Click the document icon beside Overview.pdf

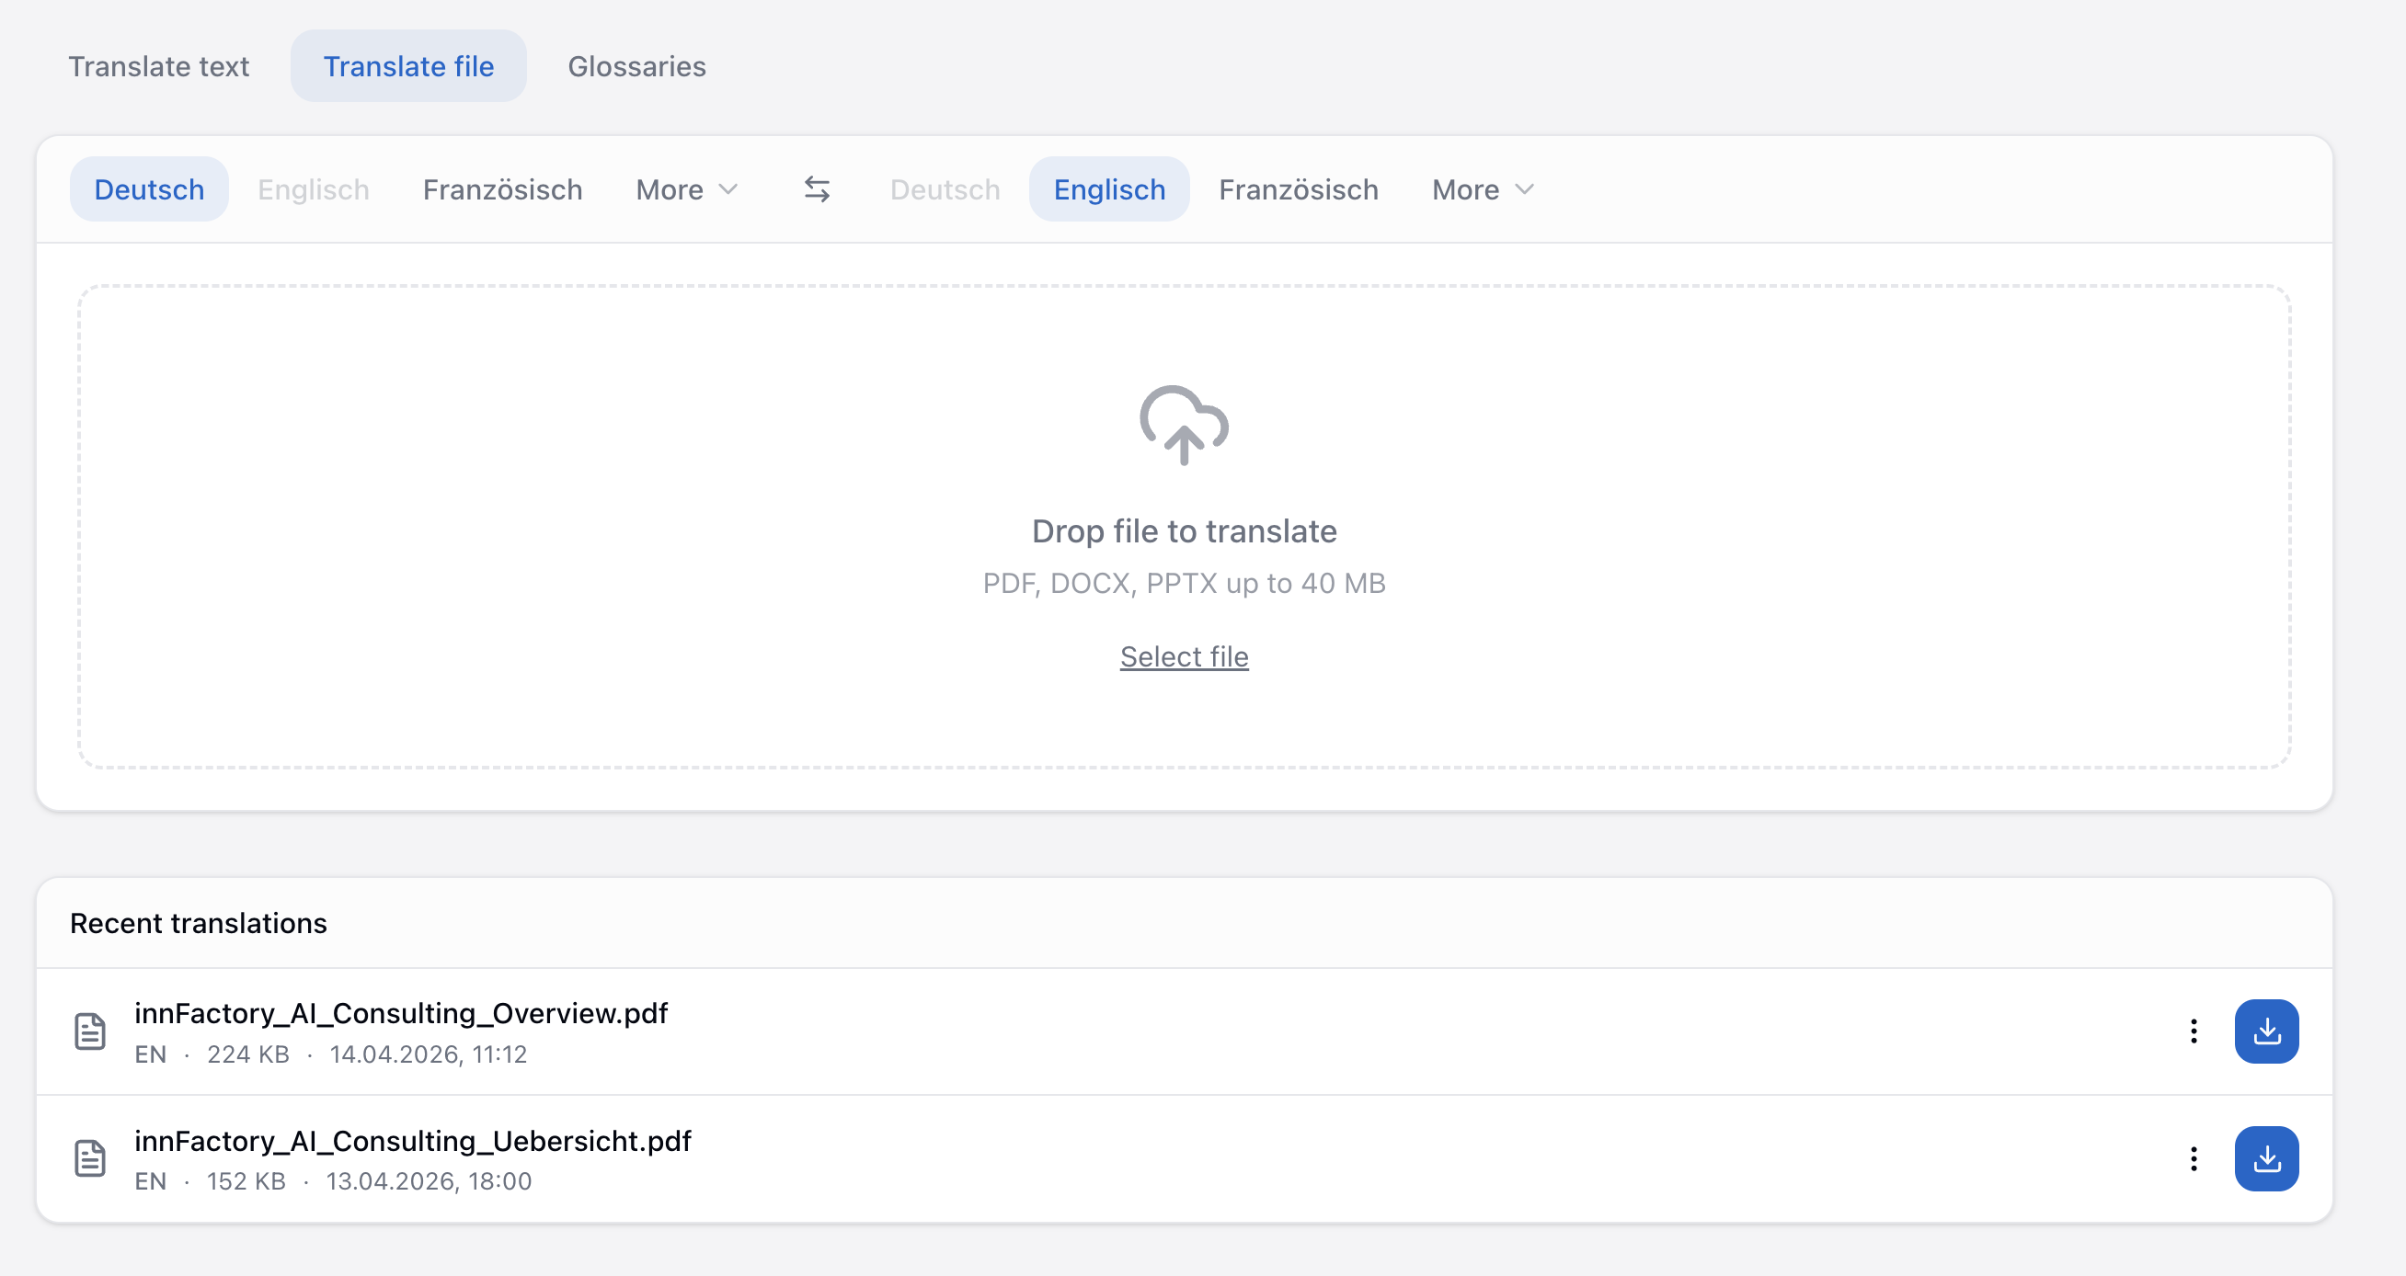(89, 1031)
